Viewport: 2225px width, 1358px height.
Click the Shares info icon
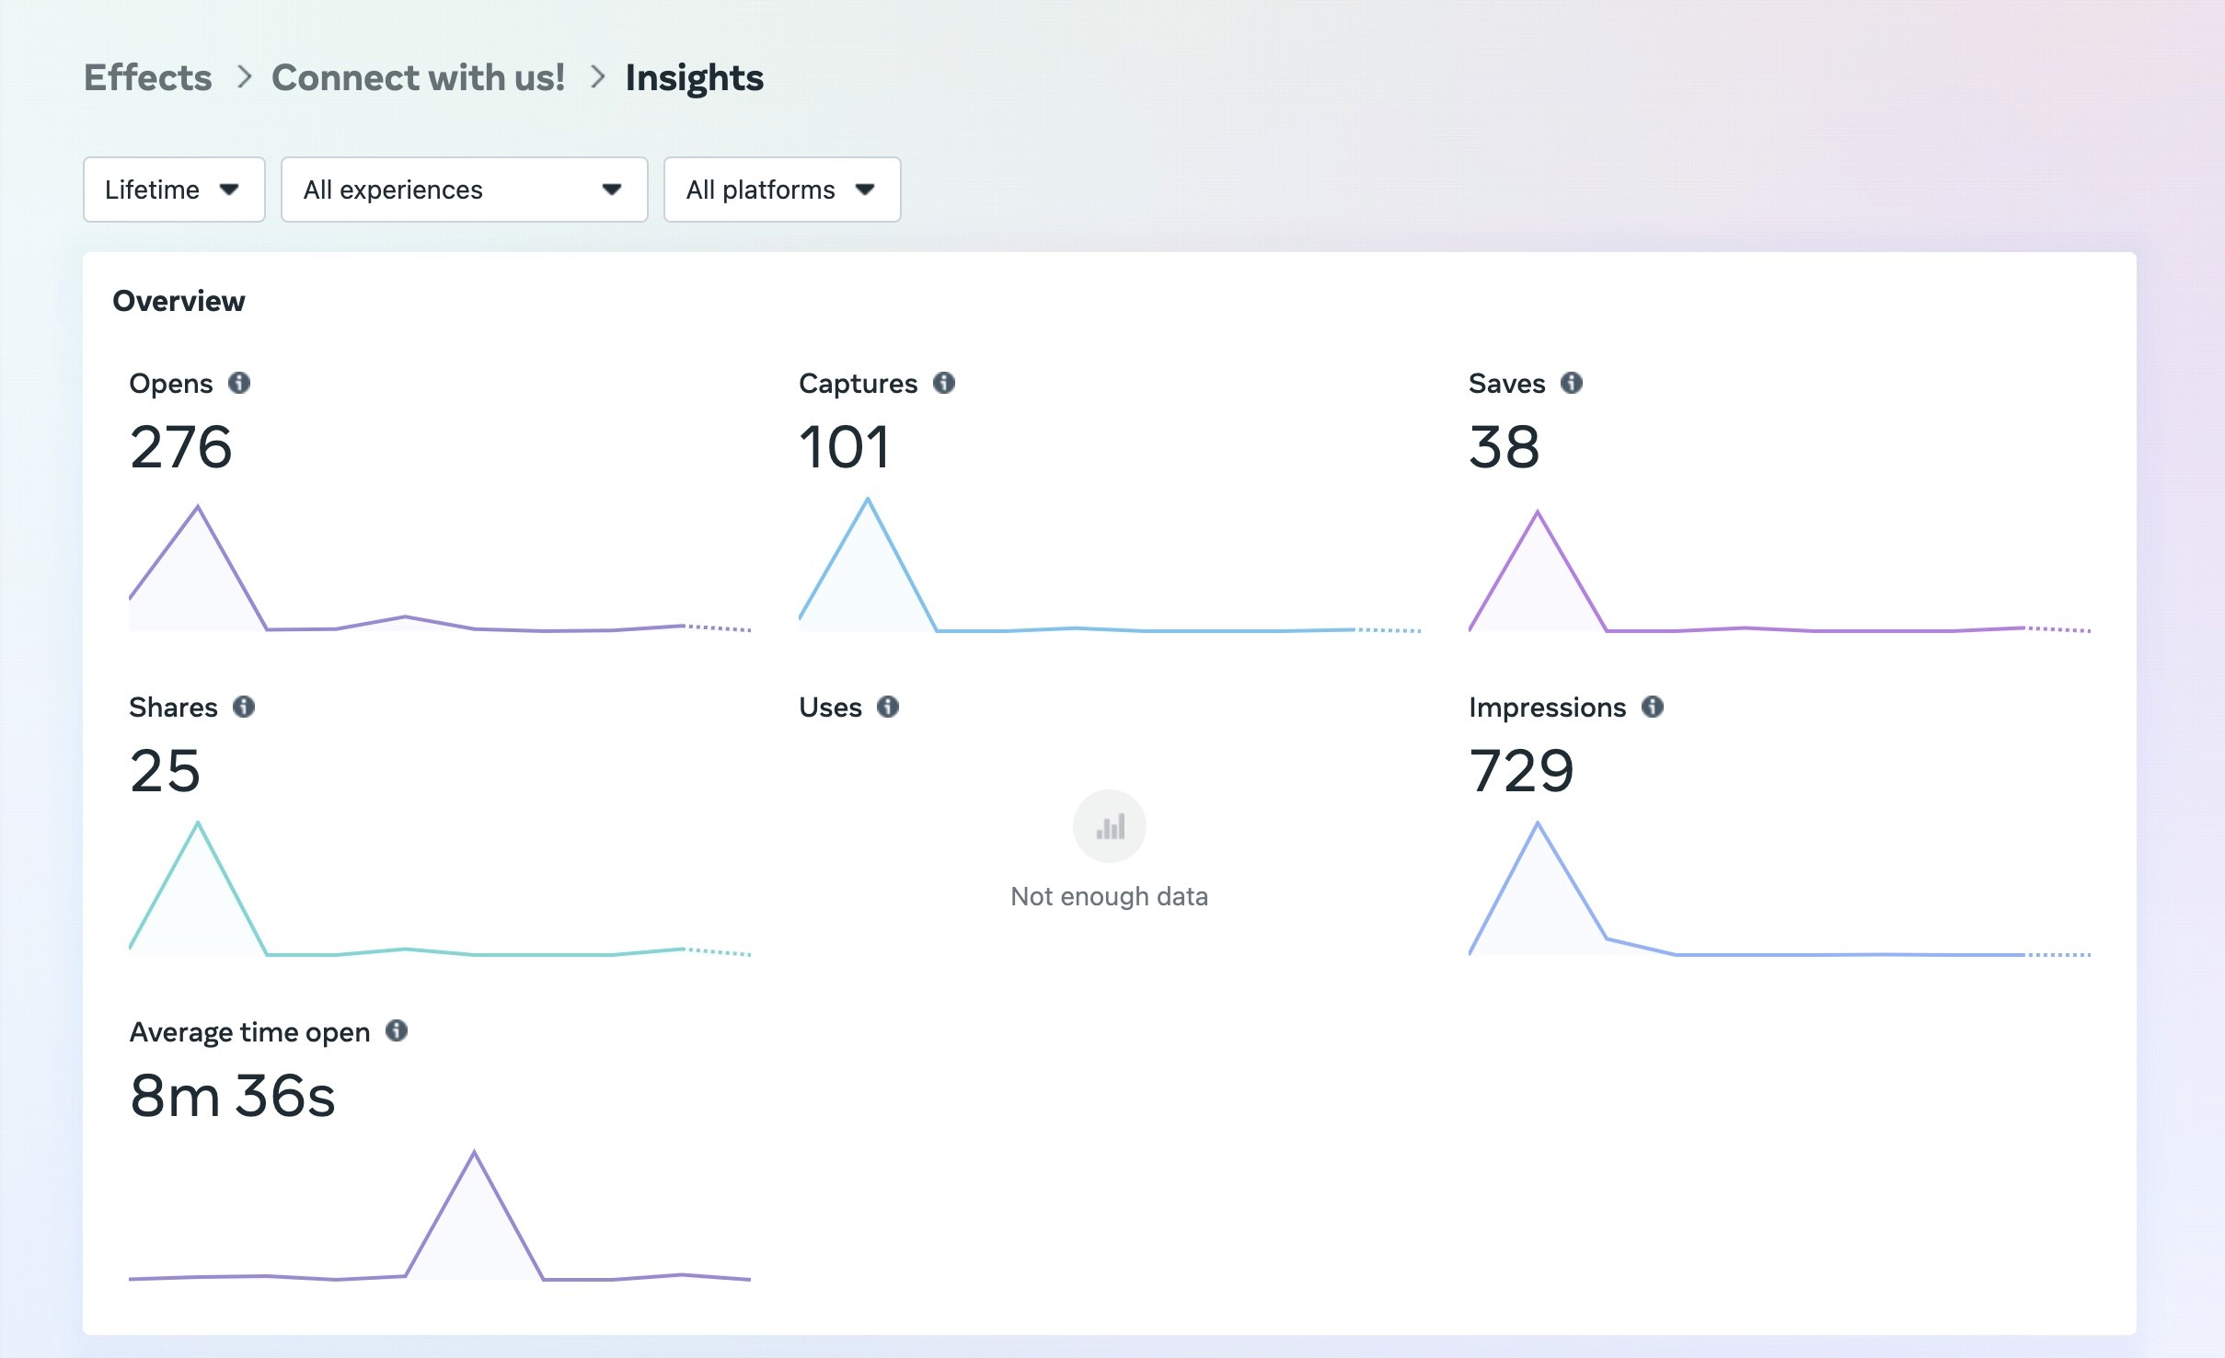[x=244, y=707]
